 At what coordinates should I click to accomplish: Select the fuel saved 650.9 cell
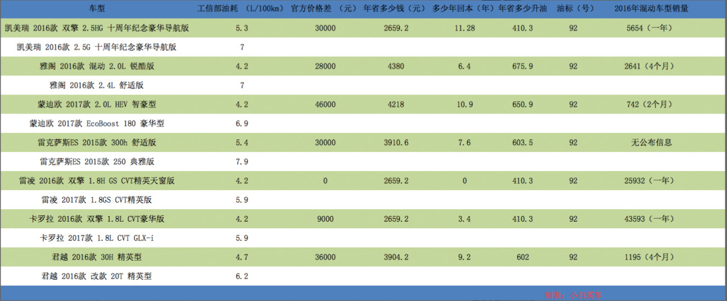coord(523,104)
